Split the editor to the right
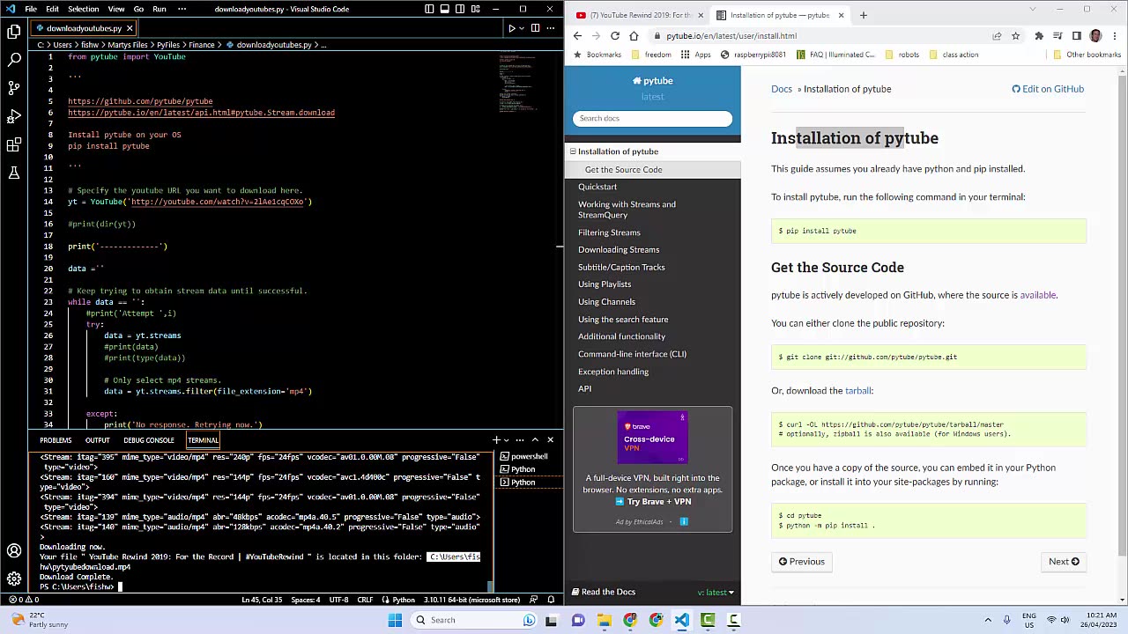Screen dimensions: 1128x634 pos(537,28)
